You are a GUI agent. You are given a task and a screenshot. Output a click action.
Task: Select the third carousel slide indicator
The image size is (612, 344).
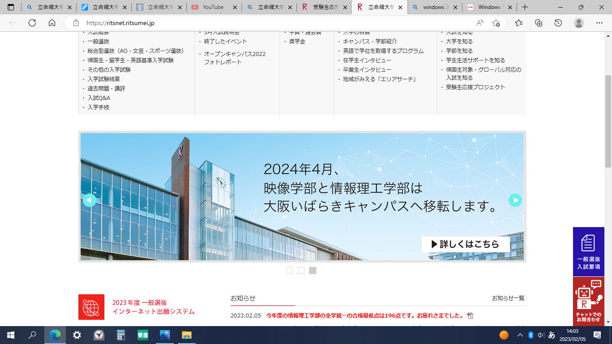[313, 271]
